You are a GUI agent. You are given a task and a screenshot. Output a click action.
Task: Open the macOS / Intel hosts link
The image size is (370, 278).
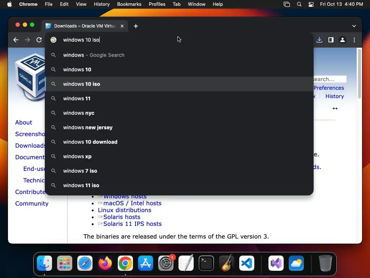(x=132, y=203)
